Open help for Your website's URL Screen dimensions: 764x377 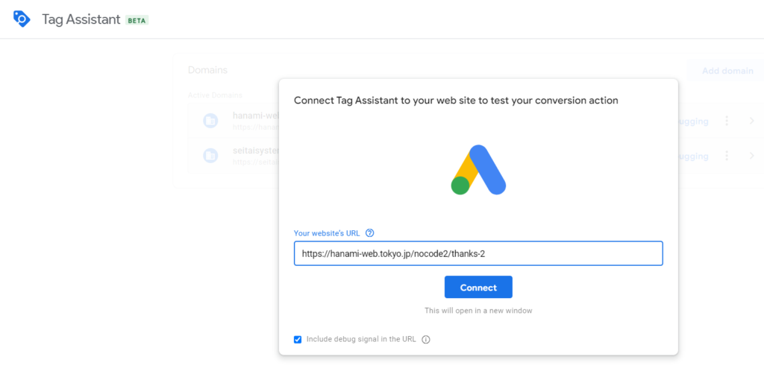pos(370,233)
